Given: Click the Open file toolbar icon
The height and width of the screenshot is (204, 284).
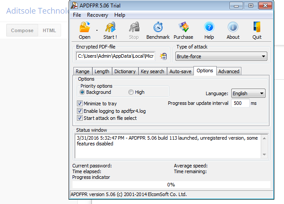Looking at the screenshot, I should [x=84, y=30].
